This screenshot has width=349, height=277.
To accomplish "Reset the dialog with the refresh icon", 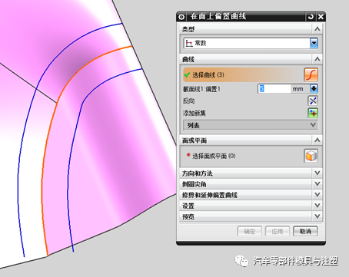I will pyautogui.click(x=311, y=17).
